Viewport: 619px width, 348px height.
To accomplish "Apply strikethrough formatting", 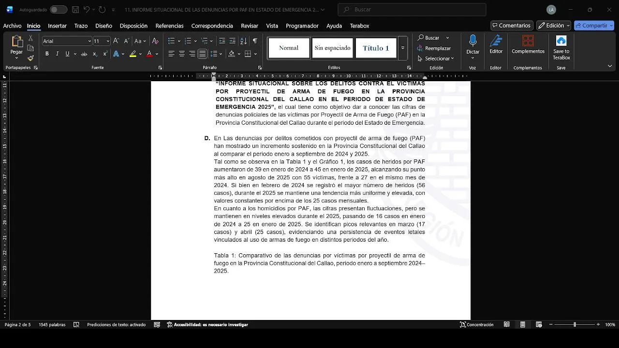I will pyautogui.click(x=84, y=54).
